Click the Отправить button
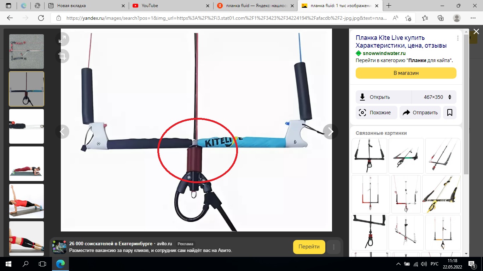Viewport: 483px width, 271px height. [x=420, y=113]
